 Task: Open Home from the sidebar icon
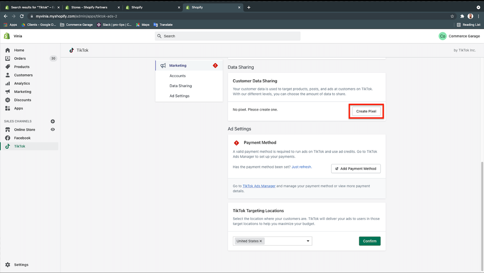(8, 50)
